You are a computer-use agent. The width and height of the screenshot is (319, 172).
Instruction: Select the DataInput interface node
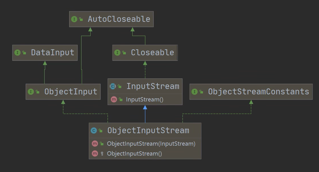(x=53, y=53)
